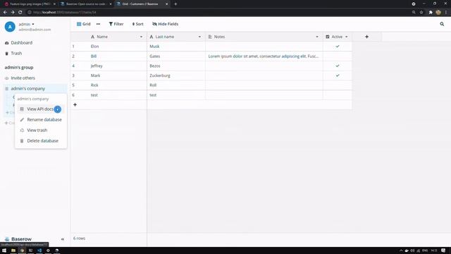Open the admin account dropdown
Image resolution: width=451 pixels, height=254 pixels.
27,24
